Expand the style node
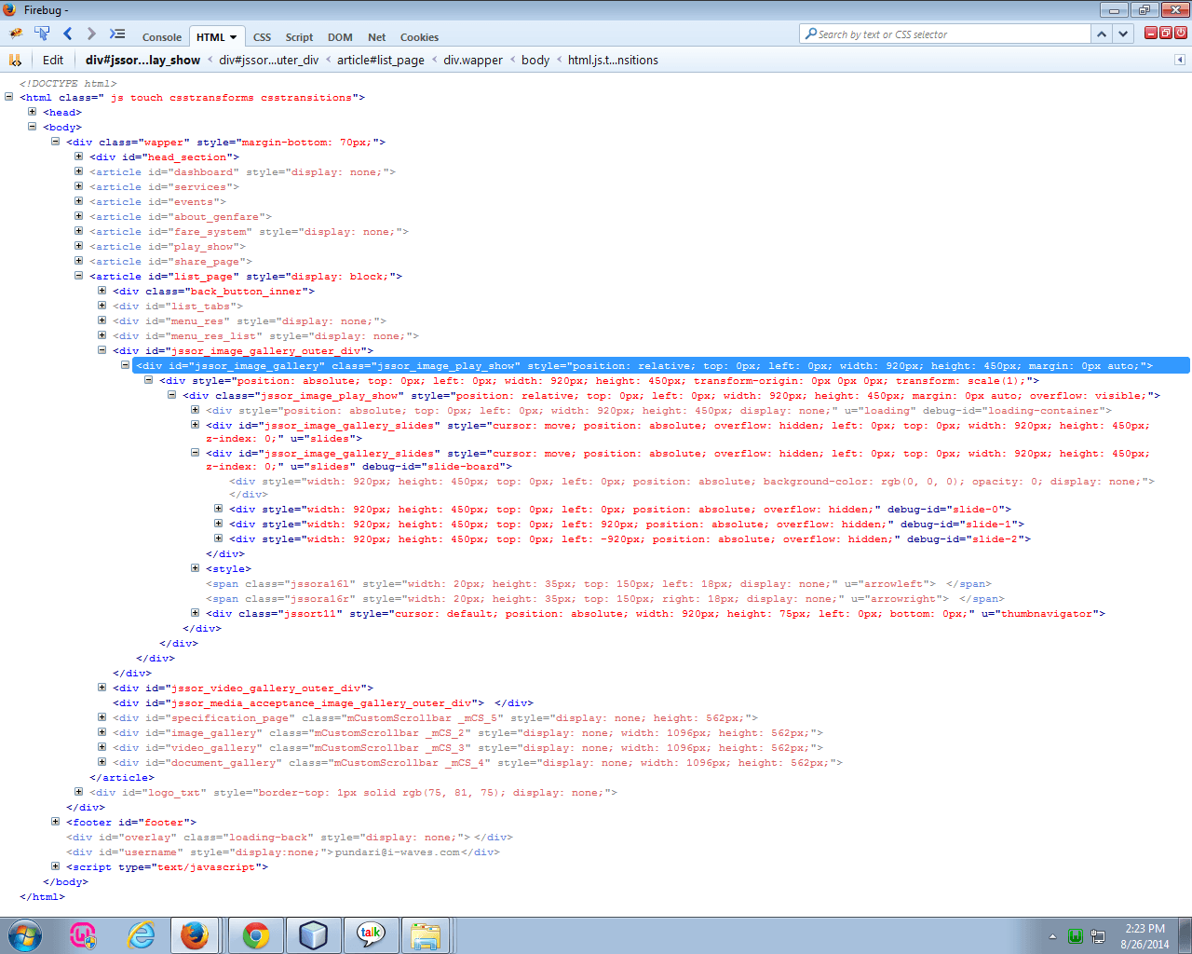 click(195, 568)
